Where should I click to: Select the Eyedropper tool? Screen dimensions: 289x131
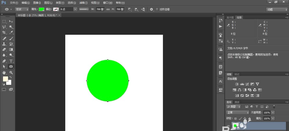click(11, 32)
